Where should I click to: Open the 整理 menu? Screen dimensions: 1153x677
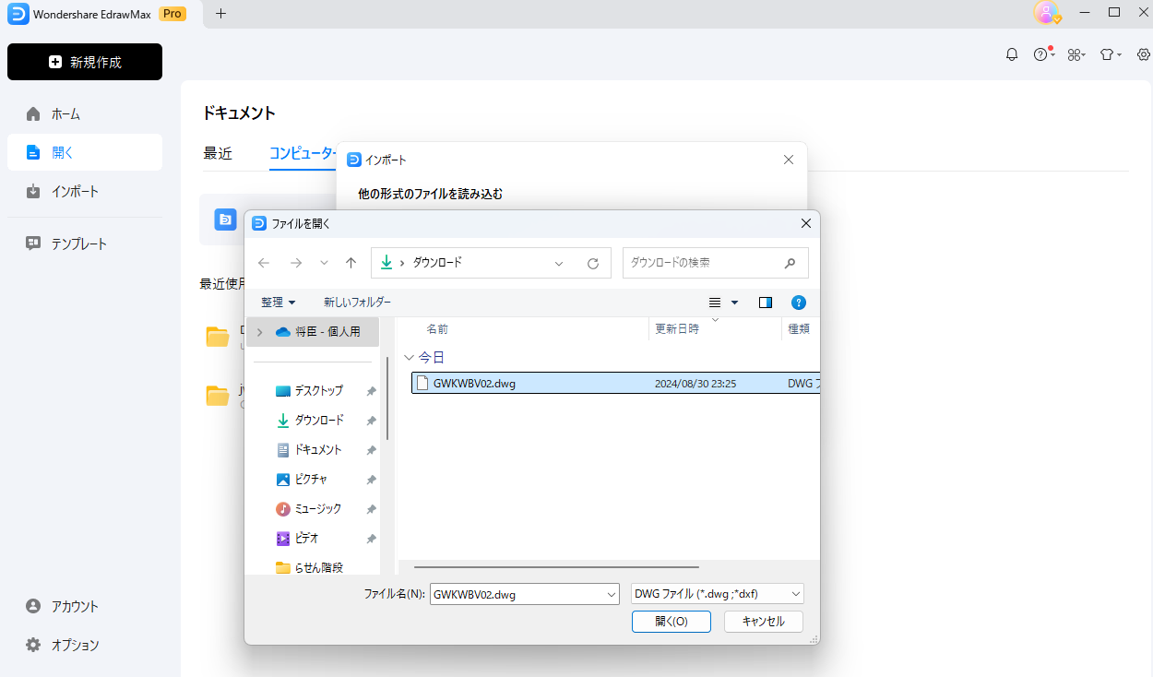[279, 303]
